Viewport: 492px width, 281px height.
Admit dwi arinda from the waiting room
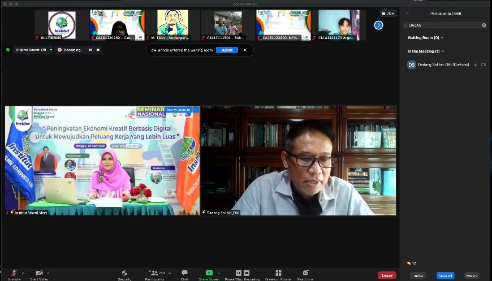tap(227, 50)
